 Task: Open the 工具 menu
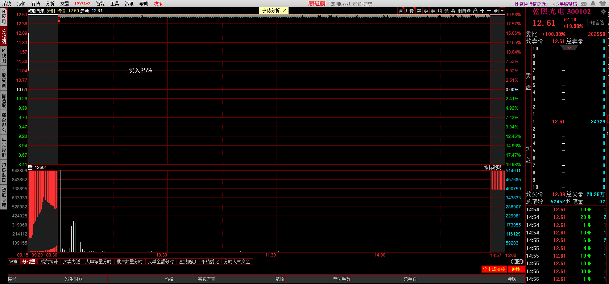click(x=115, y=4)
